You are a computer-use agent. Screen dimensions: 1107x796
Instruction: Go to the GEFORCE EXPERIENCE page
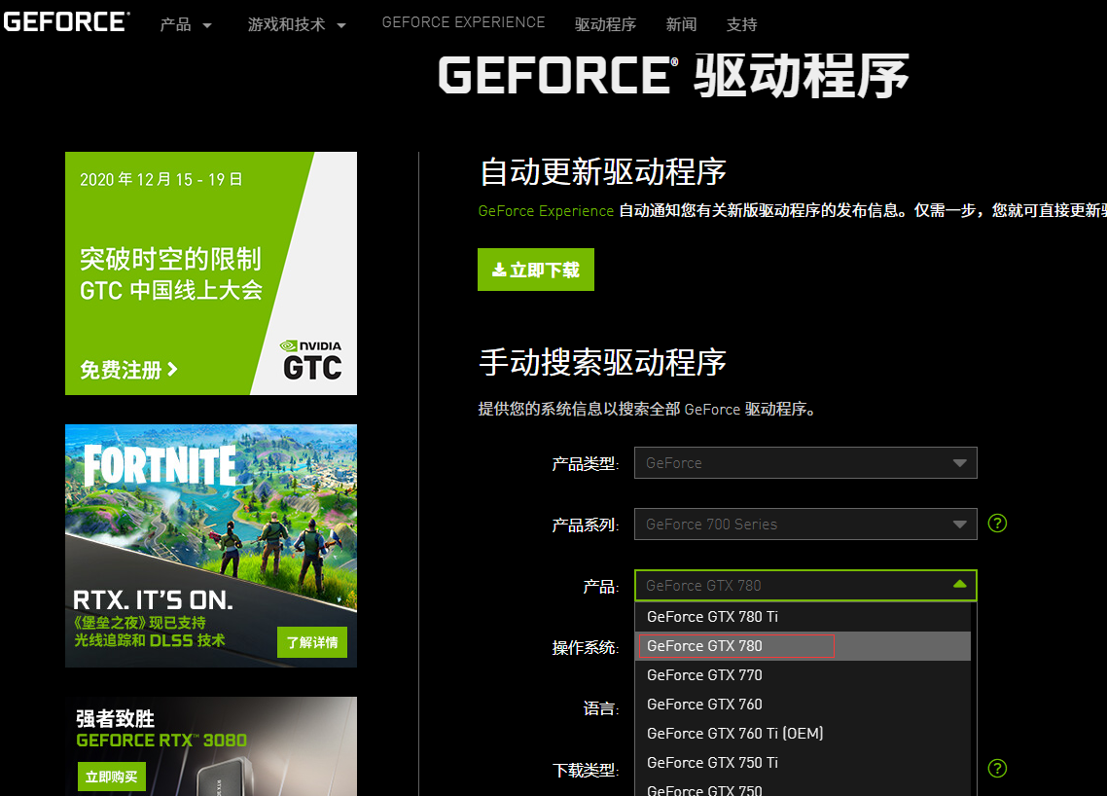click(x=463, y=22)
